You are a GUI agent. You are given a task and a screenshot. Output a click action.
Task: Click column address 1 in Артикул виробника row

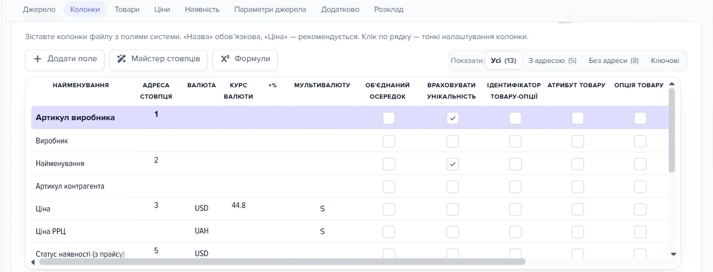156,114
